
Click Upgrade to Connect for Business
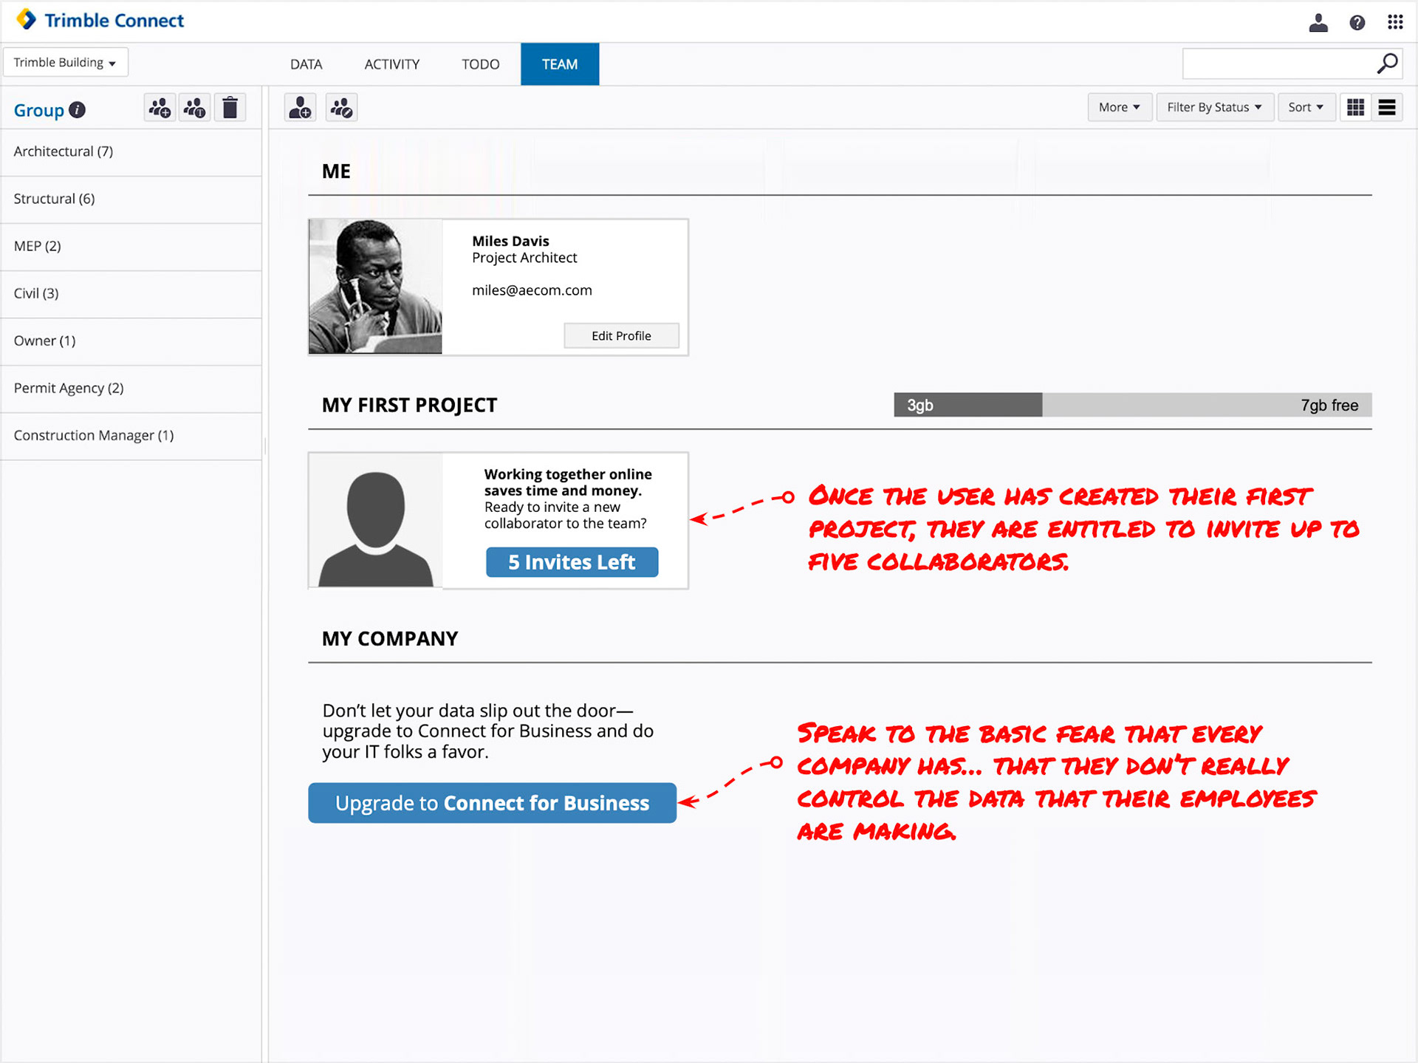492,803
